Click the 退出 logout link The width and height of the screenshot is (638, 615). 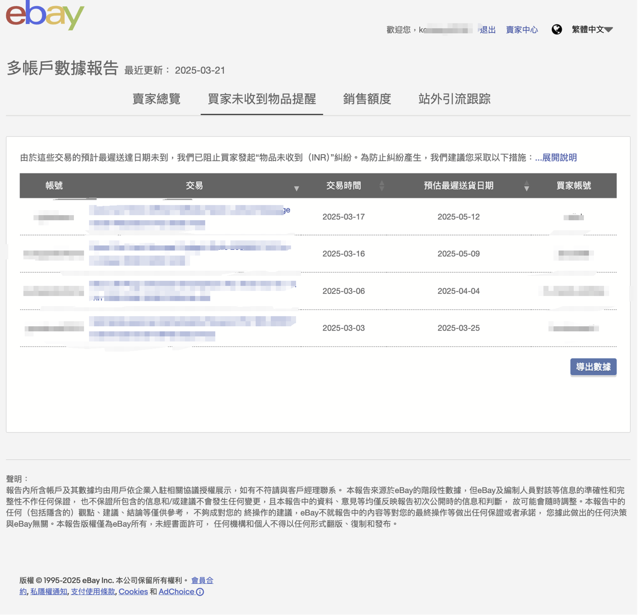[488, 30]
